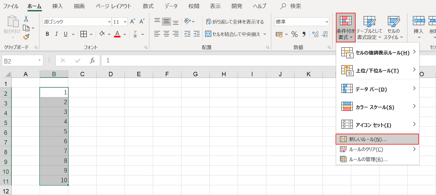
Task: Align text to middle of cell
Action: pos(166,21)
